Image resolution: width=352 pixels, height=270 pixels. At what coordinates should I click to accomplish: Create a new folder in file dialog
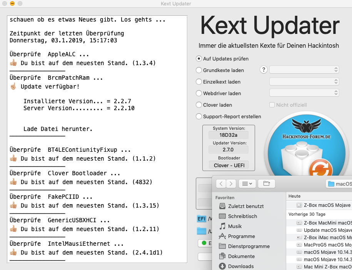click(267, 184)
